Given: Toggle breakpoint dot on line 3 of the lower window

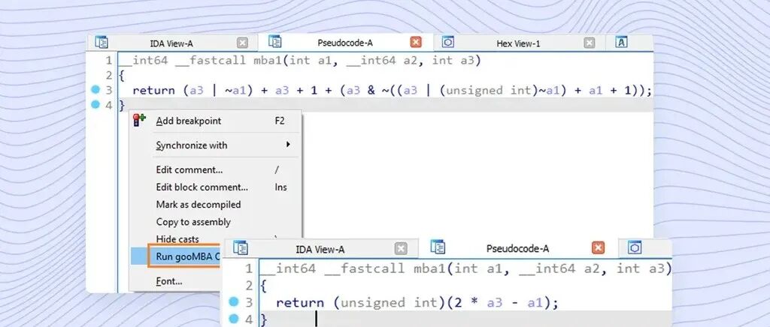Looking at the screenshot, I should point(235,302).
